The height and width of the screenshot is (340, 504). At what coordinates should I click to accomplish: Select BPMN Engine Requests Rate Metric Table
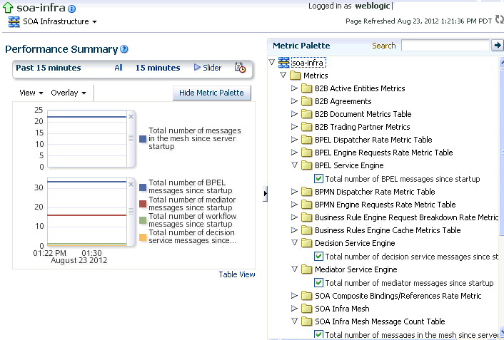click(x=385, y=205)
